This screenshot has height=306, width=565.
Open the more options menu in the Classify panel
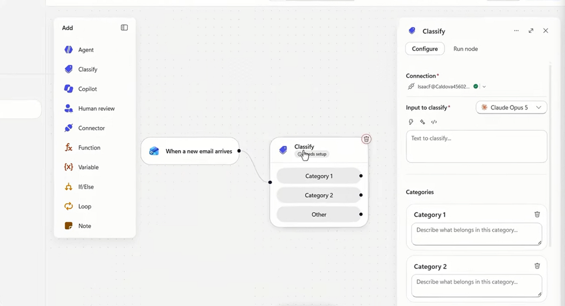516,31
